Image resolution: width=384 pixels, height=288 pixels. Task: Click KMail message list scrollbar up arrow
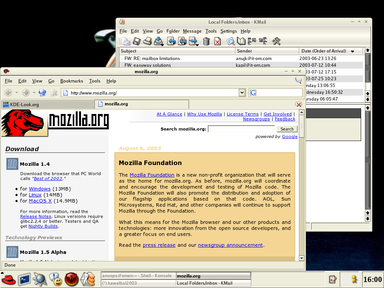pyautogui.click(x=367, y=50)
